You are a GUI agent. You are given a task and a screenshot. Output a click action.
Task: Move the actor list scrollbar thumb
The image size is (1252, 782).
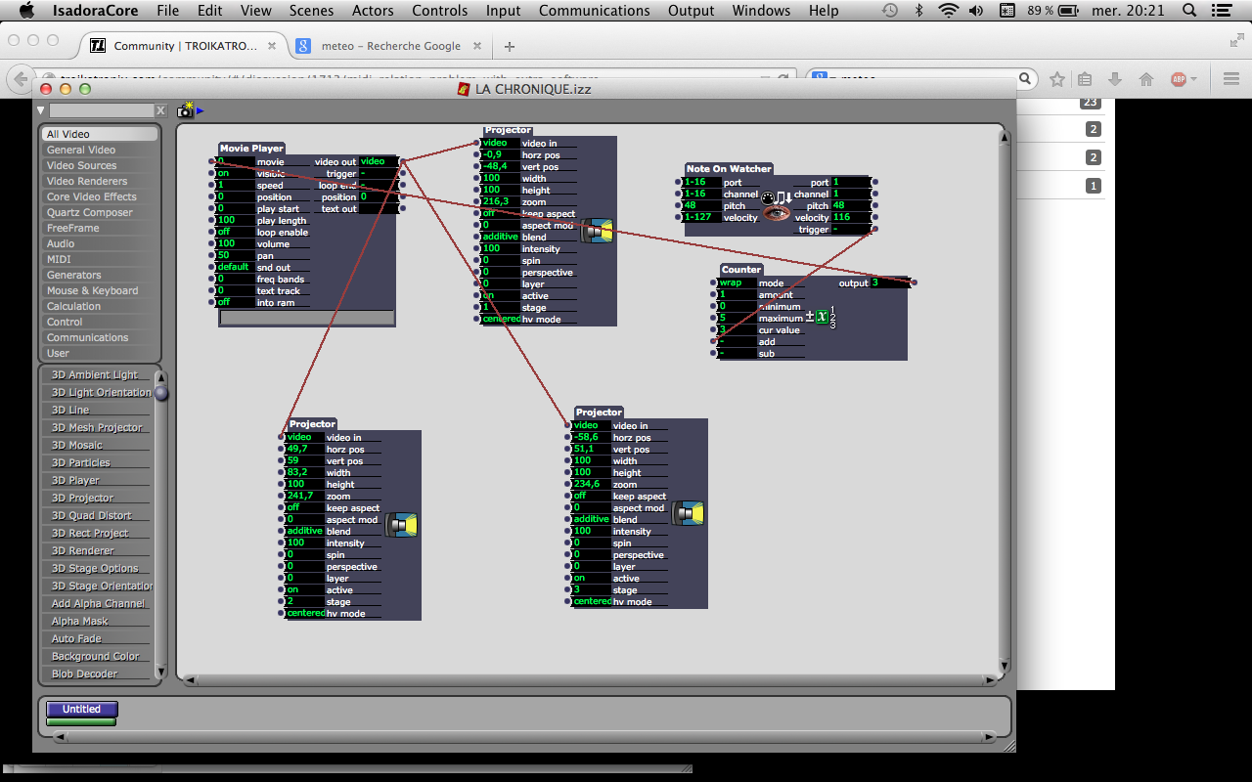pos(161,393)
